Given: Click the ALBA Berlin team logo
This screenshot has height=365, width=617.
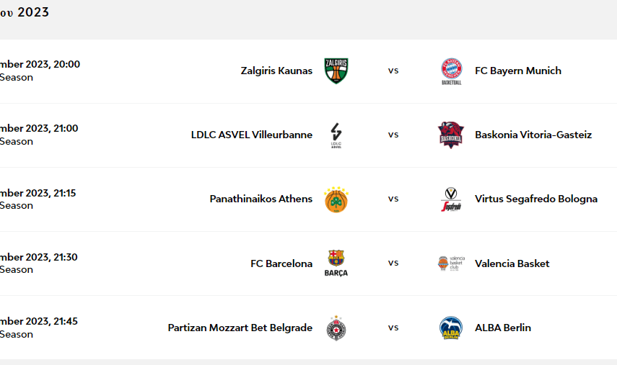Looking at the screenshot, I should point(452,328).
